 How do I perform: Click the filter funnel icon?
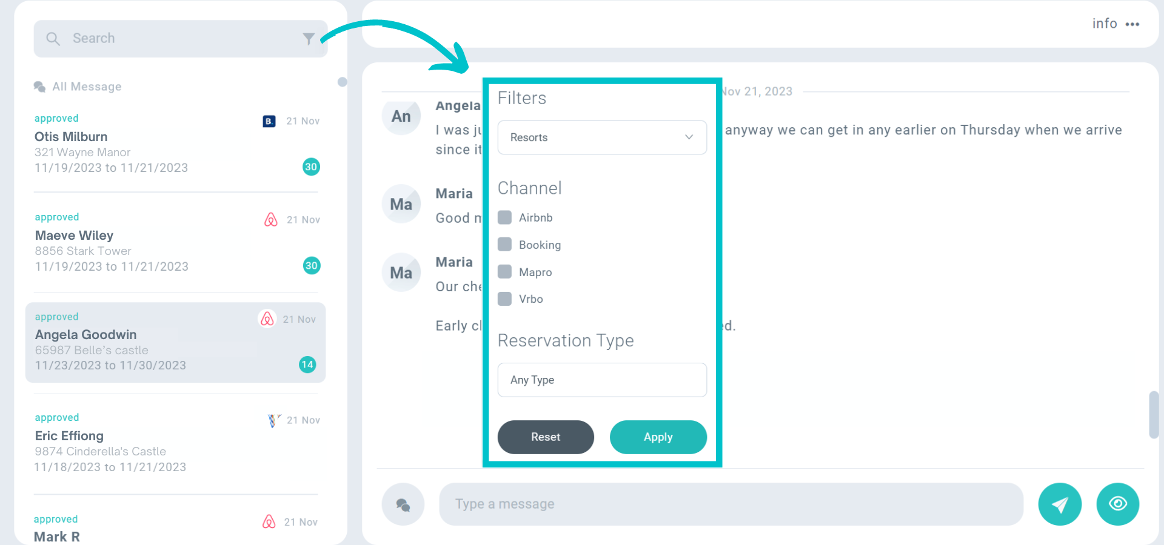click(x=309, y=39)
